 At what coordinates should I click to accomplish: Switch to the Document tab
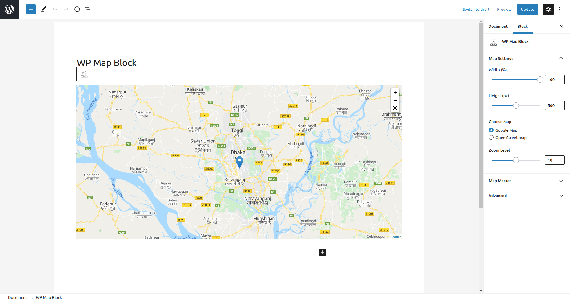[x=498, y=26]
